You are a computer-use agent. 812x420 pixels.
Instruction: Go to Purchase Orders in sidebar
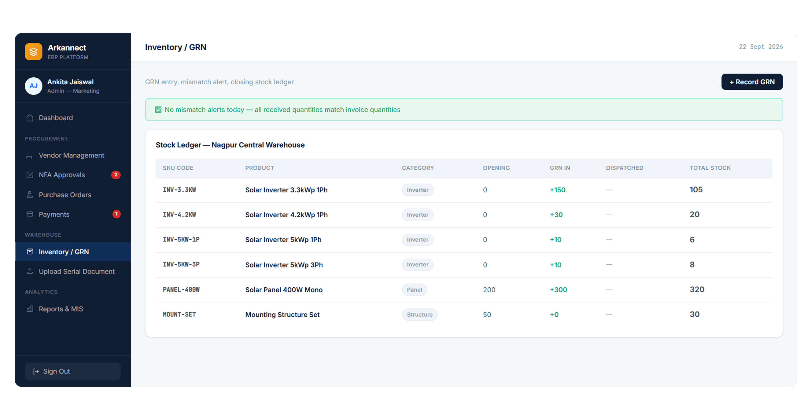pos(73,195)
